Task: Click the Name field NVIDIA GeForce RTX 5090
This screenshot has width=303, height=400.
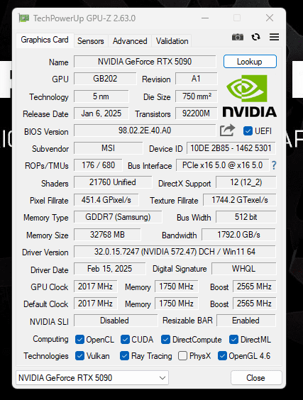Action: [x=145, y=62]
